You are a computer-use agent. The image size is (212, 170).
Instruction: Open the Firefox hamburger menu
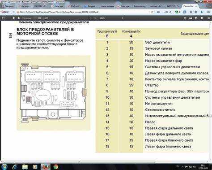coord(208,12)
